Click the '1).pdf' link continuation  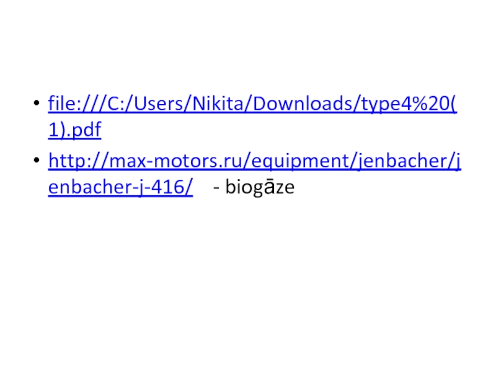point(74,130)
